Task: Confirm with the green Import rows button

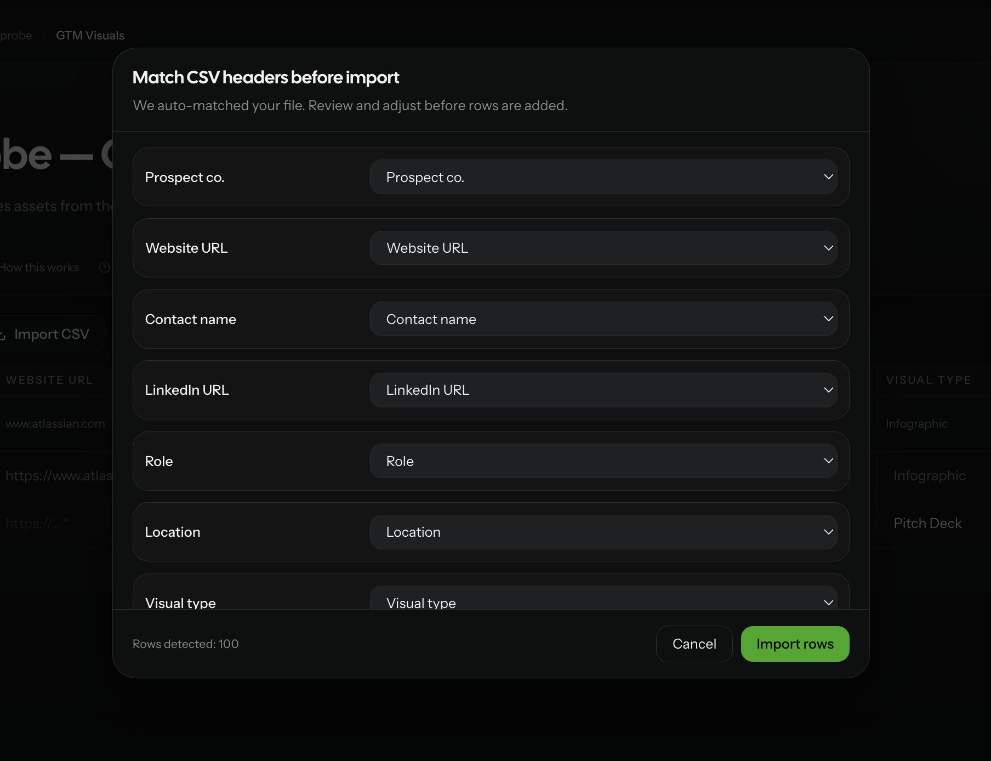Action: tap(795, 644)
